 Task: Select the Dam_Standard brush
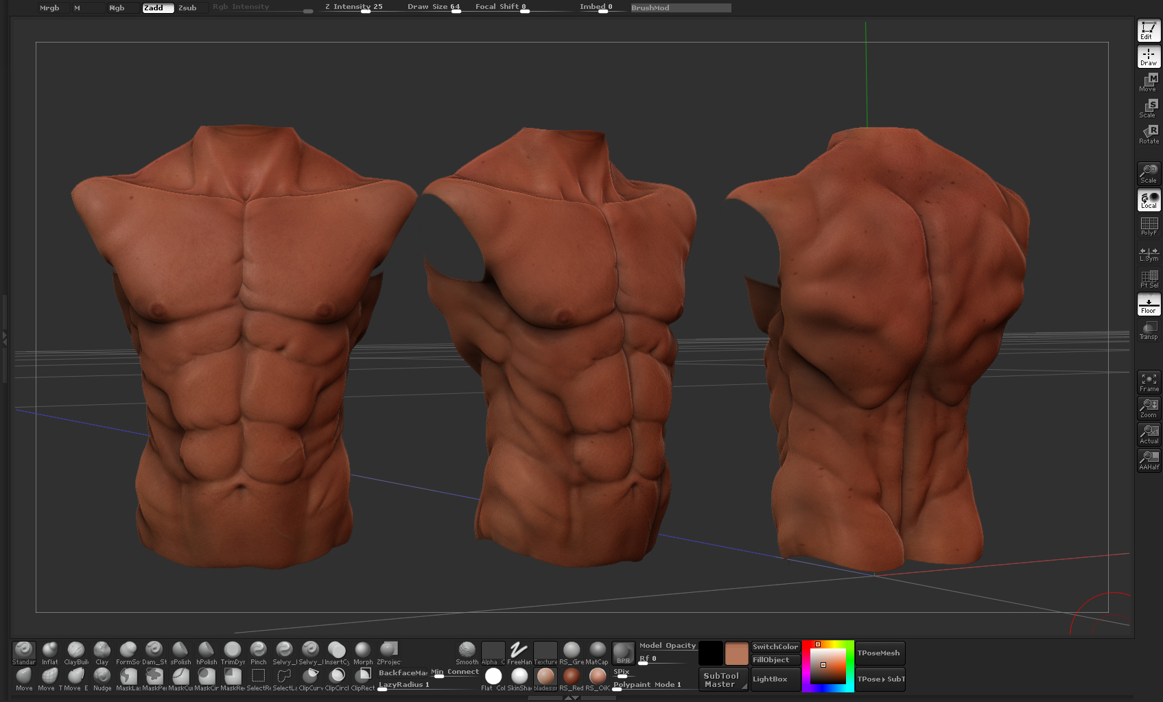click(x=154, y=653)
